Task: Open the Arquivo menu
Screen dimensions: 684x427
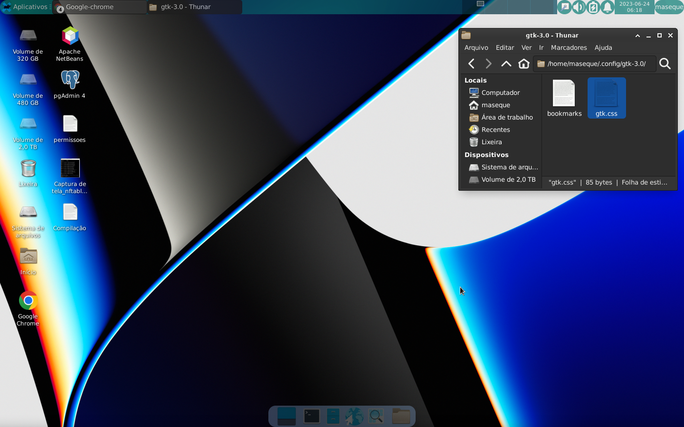Action: tap(476, 47)
